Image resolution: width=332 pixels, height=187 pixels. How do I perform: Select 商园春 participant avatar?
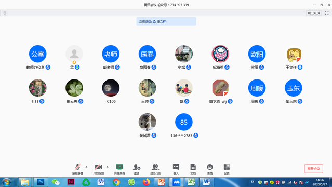pyautogui.click(x=148, y=54)
